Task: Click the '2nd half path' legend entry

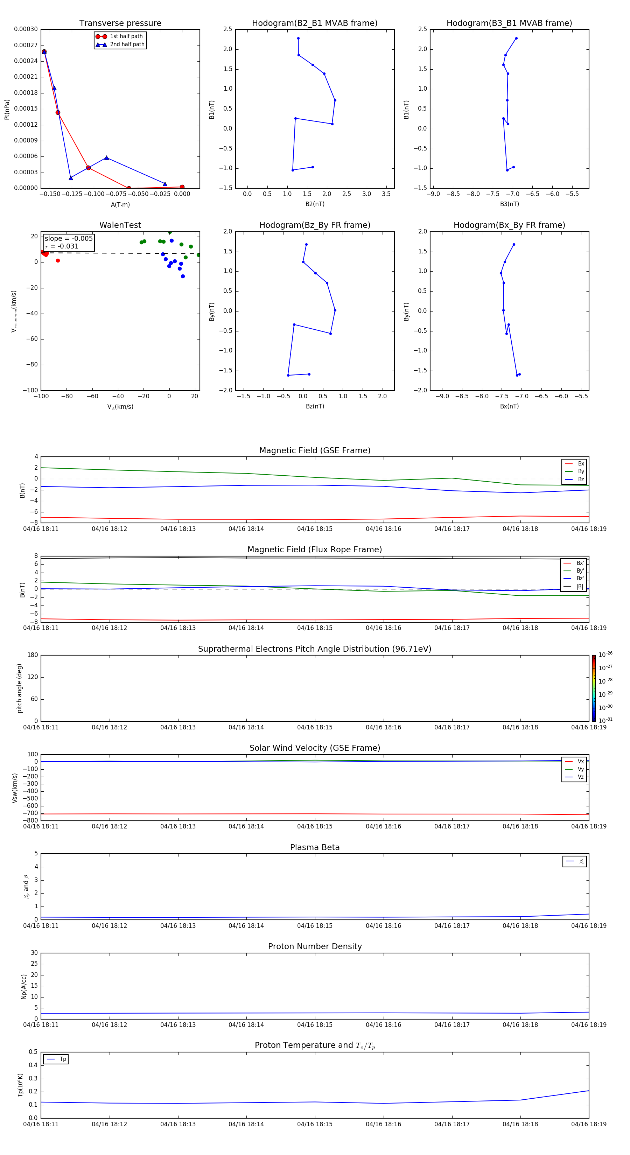Action: click(x=120, y=44)
